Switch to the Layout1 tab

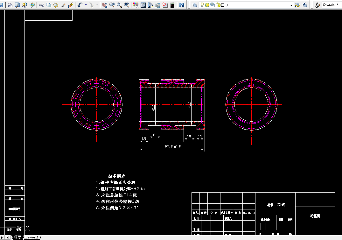(x=32, y=237)
